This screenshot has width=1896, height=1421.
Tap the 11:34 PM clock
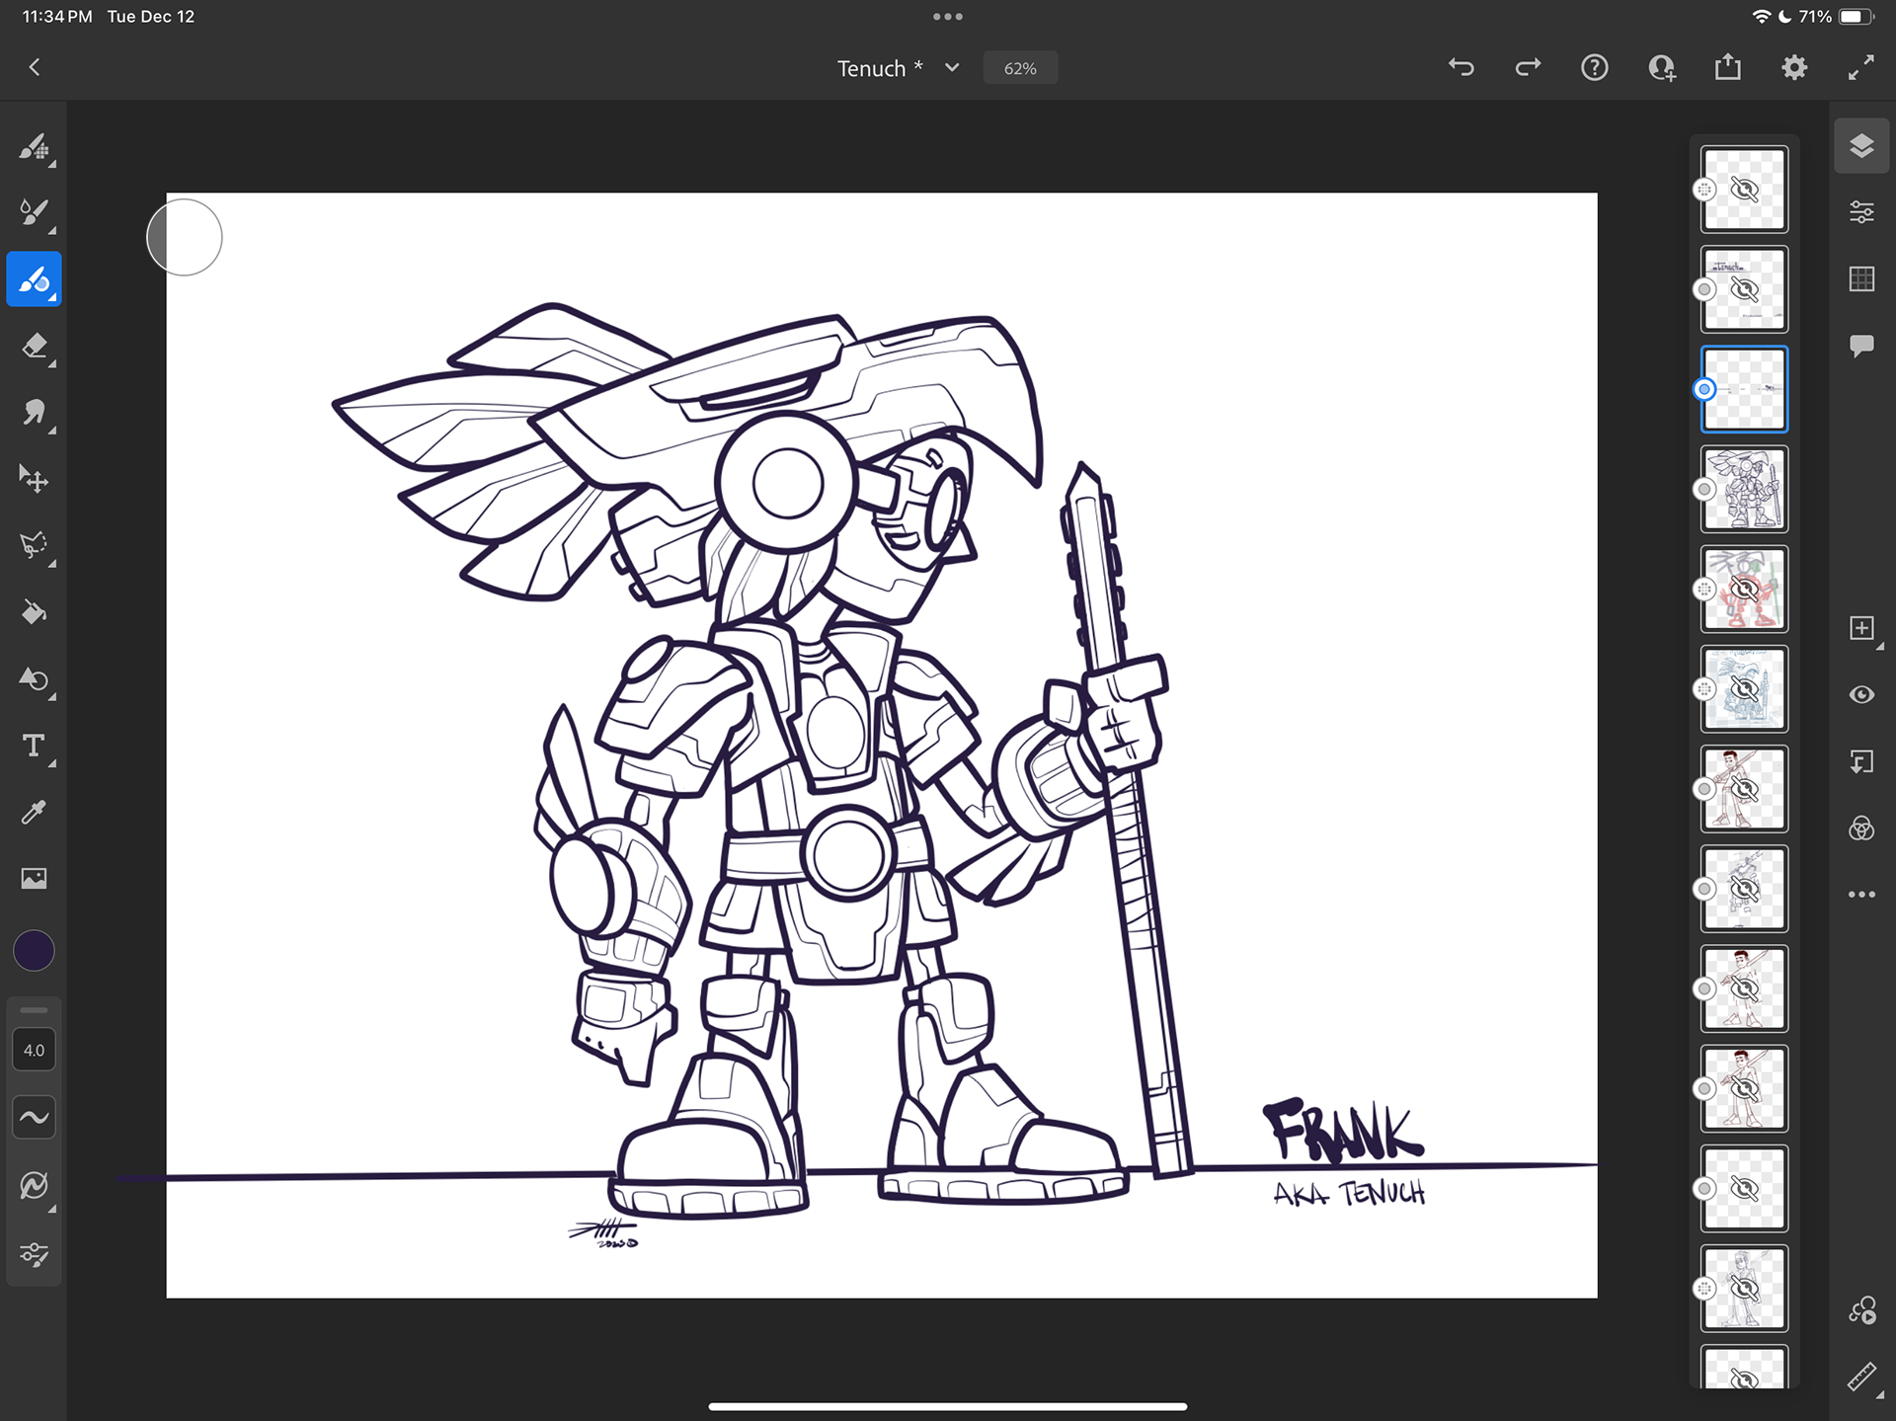coord(57,16)
